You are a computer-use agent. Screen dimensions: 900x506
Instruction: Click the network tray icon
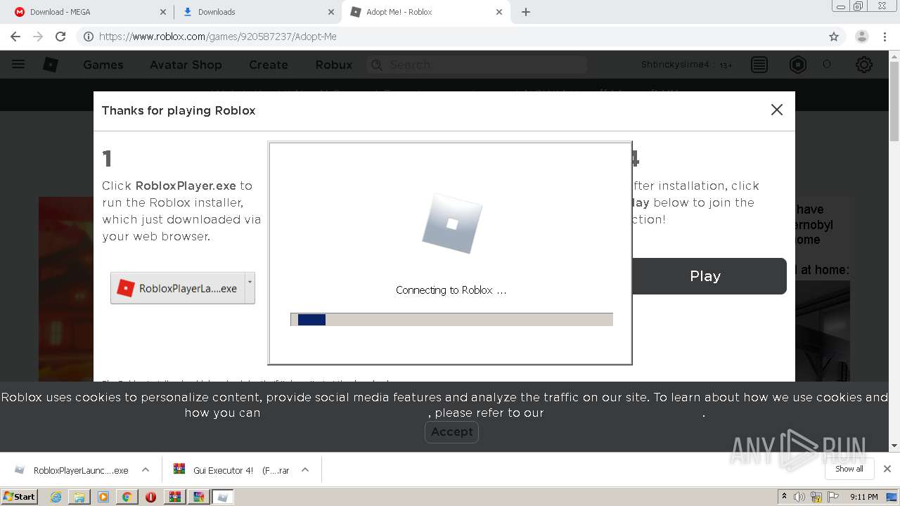pyautogui.click(x=816, y=497)
